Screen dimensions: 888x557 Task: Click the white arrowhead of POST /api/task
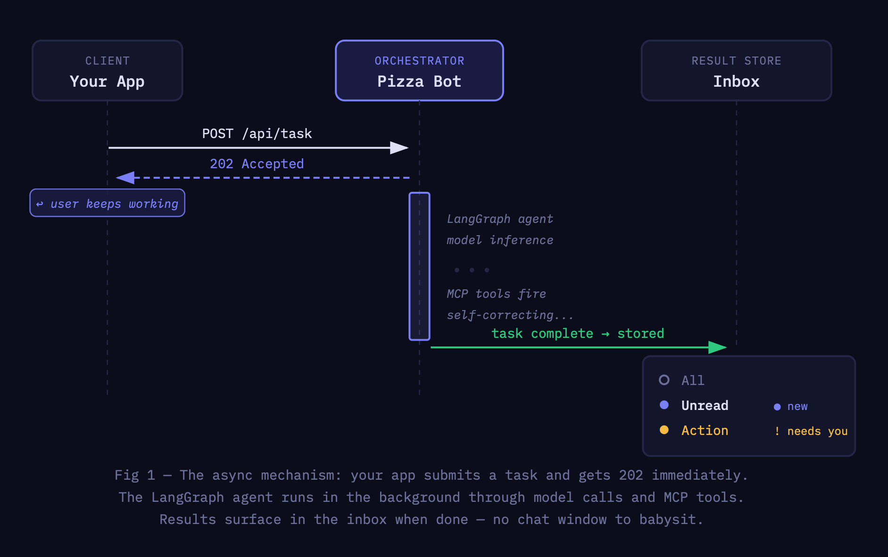click(x=399, y=148)
